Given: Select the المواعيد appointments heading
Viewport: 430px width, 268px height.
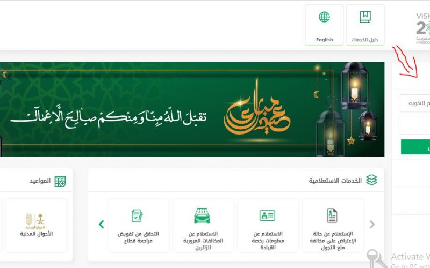Looking at the screenshot, I should click(40, 181).
